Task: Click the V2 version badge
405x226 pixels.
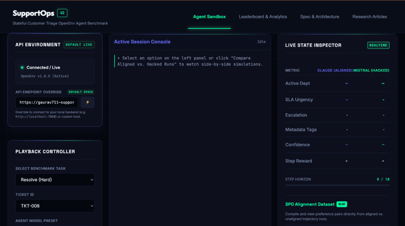Action: click(x=62, y=13)
